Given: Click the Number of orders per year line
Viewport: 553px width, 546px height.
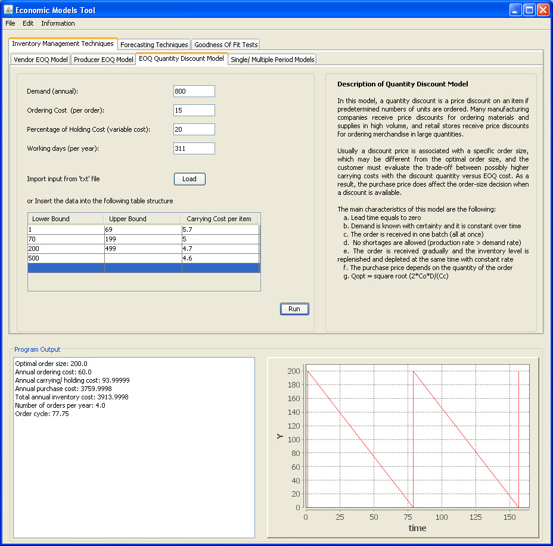Looking at the screenshot, I should [x=60, y=405].
